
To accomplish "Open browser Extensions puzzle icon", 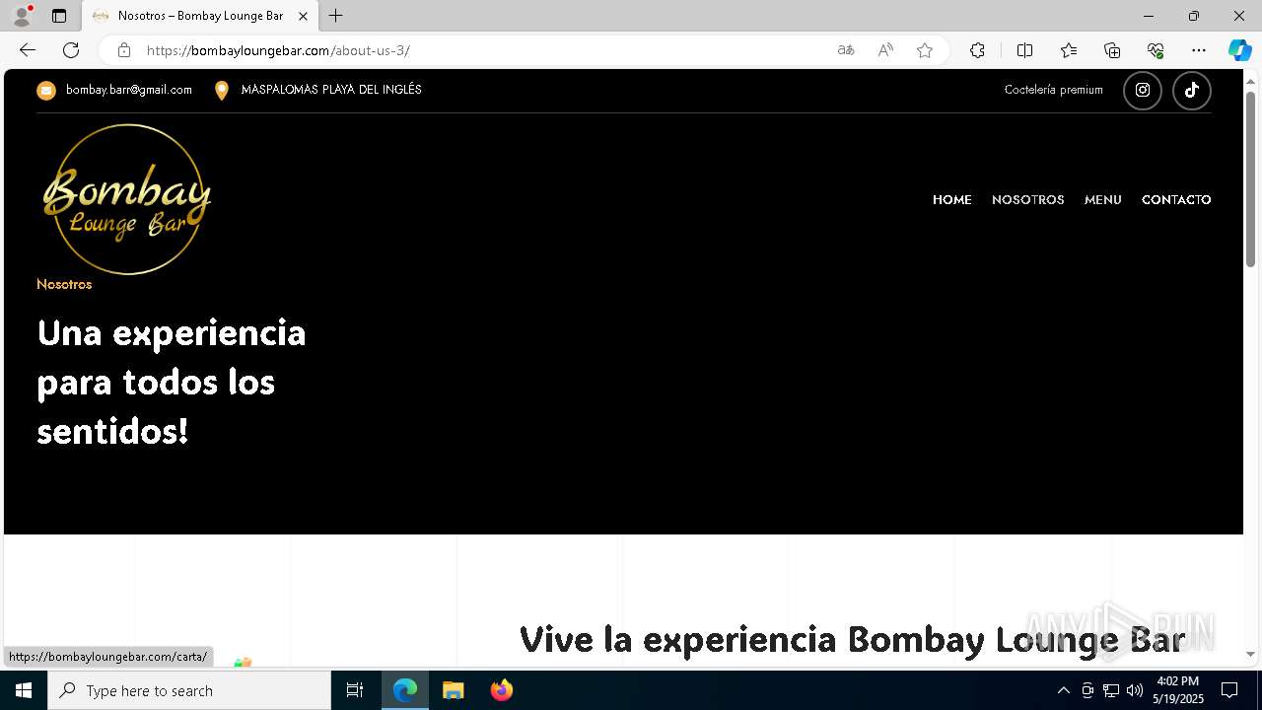I will click(977, 50).
